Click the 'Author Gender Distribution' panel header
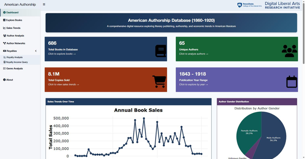This screenshot has height=159, width=305. click(x=257, y=101)
